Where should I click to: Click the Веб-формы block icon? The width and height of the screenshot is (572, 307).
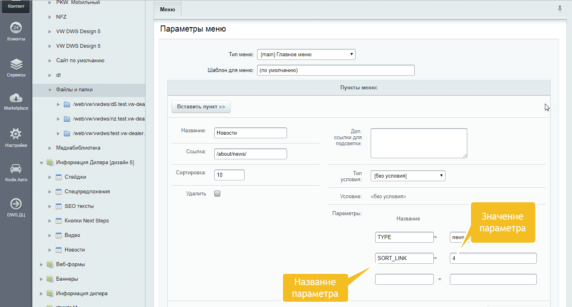50,265
